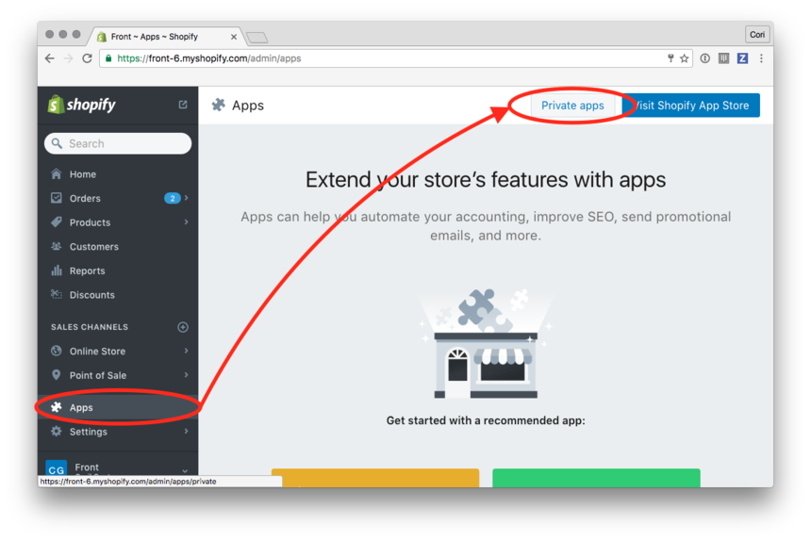
Task: Expand the Orders submenu chevron
Action: point(186,198)
